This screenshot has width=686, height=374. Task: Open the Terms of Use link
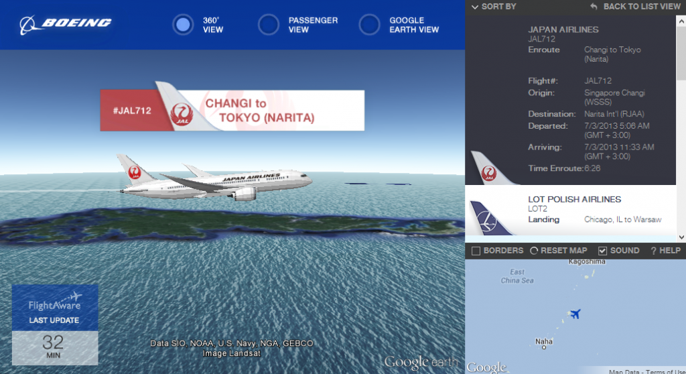[667, 371]
